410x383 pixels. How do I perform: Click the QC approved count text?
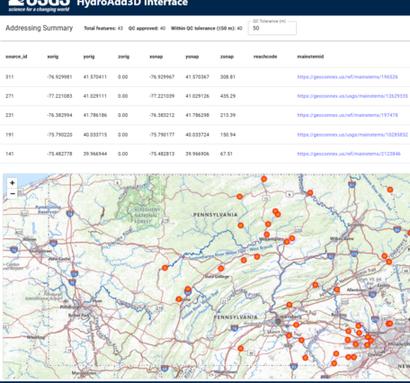click(x=147, y=28)
